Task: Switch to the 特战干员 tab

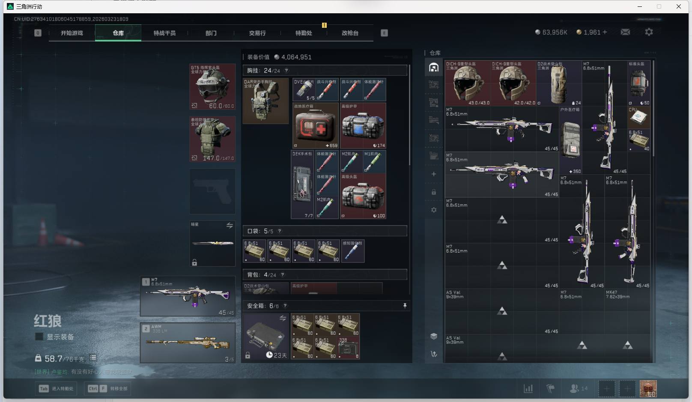Action: click(x=164, y=33)
